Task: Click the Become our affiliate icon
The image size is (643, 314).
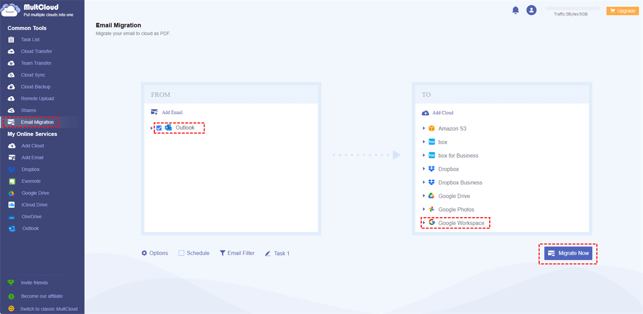Action: pyautogui.click(x=11, y=296)
